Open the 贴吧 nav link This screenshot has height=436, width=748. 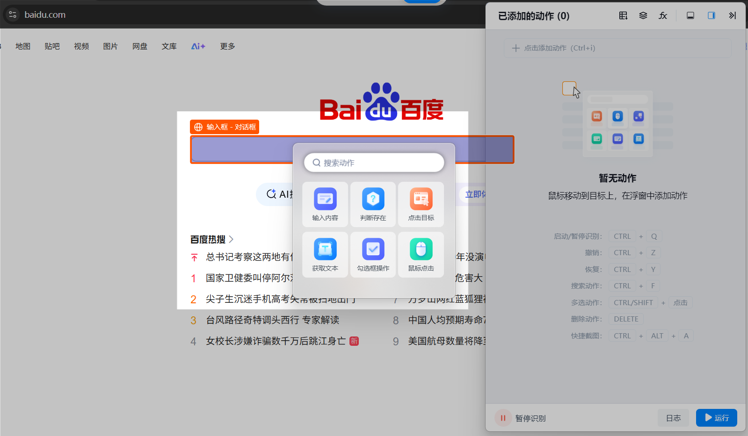[x=52, y=46]
